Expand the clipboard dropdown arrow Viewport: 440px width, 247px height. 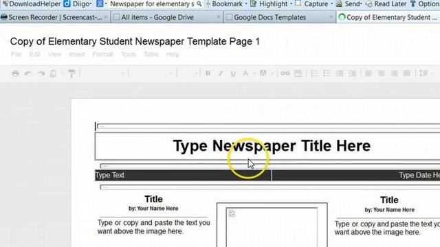coord(62,73)
